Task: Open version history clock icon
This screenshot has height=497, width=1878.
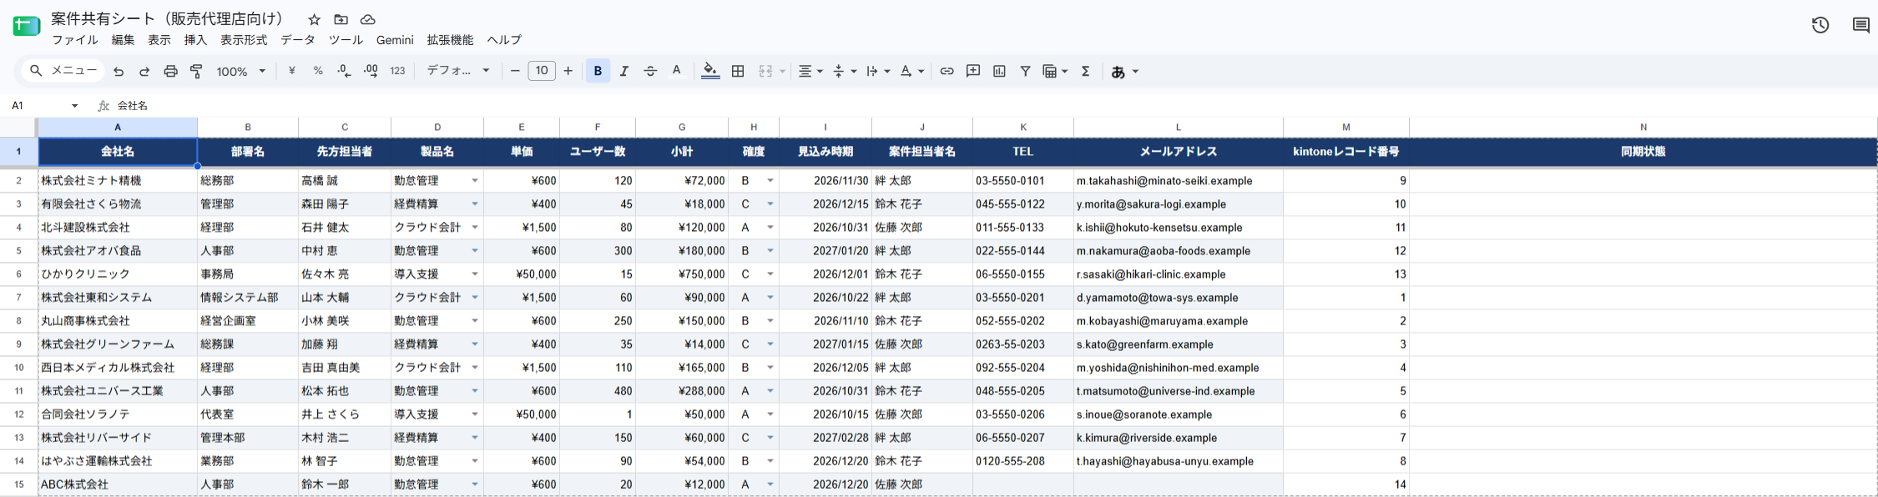Action: point(1820,25)
